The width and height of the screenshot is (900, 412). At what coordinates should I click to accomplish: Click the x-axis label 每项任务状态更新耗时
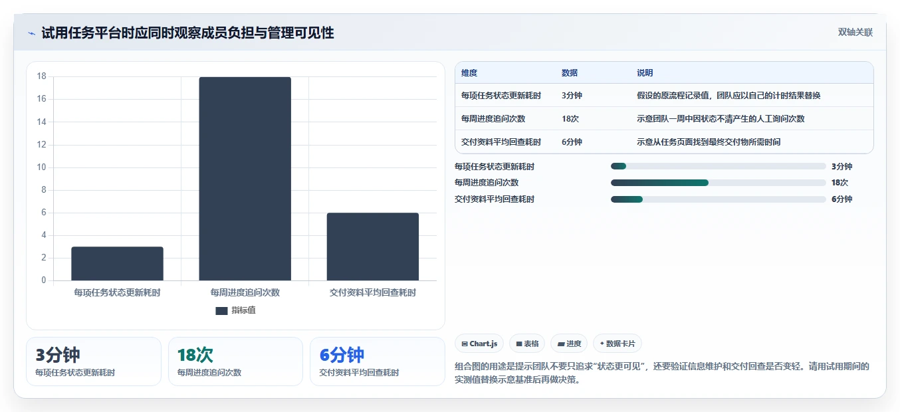pos(117,292)
